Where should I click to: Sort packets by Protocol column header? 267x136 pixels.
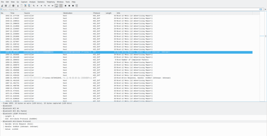(99, 13)
